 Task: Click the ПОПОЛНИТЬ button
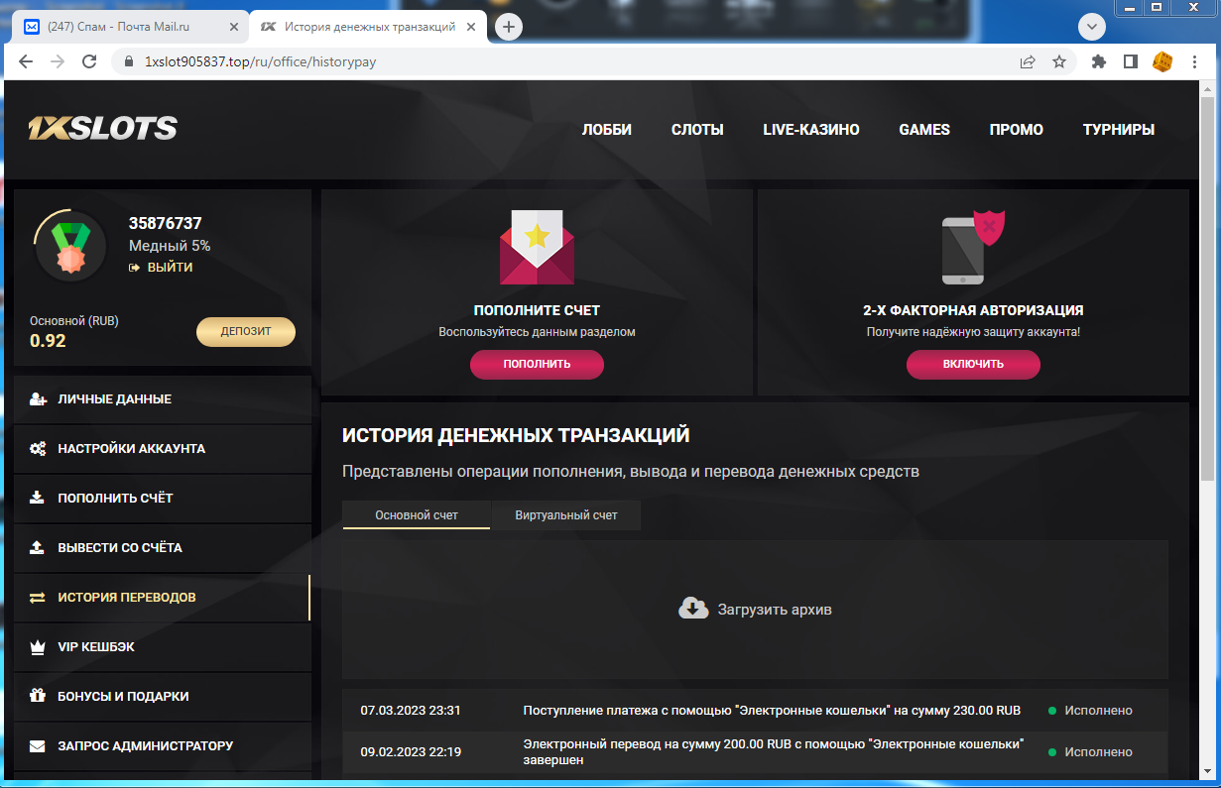[x=537, y=364]
